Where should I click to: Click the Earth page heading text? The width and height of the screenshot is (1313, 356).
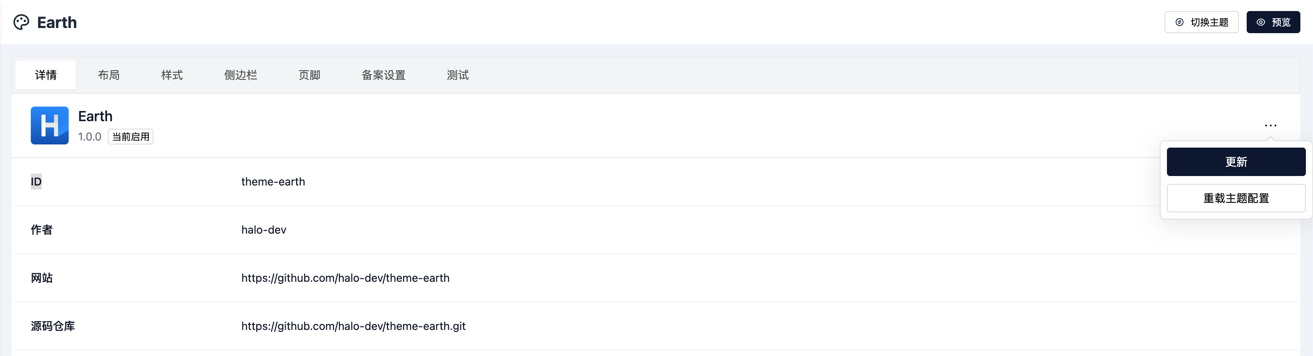[x=57, y=22]
